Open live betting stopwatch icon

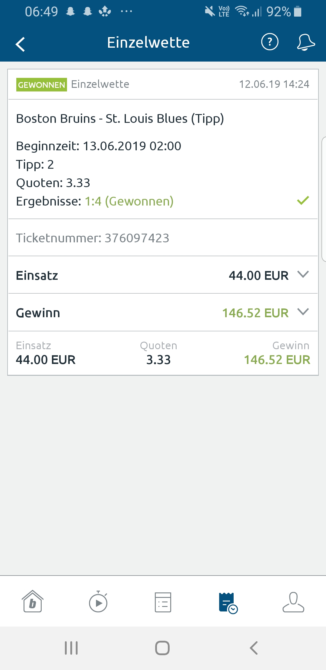[x=98, y=602]
